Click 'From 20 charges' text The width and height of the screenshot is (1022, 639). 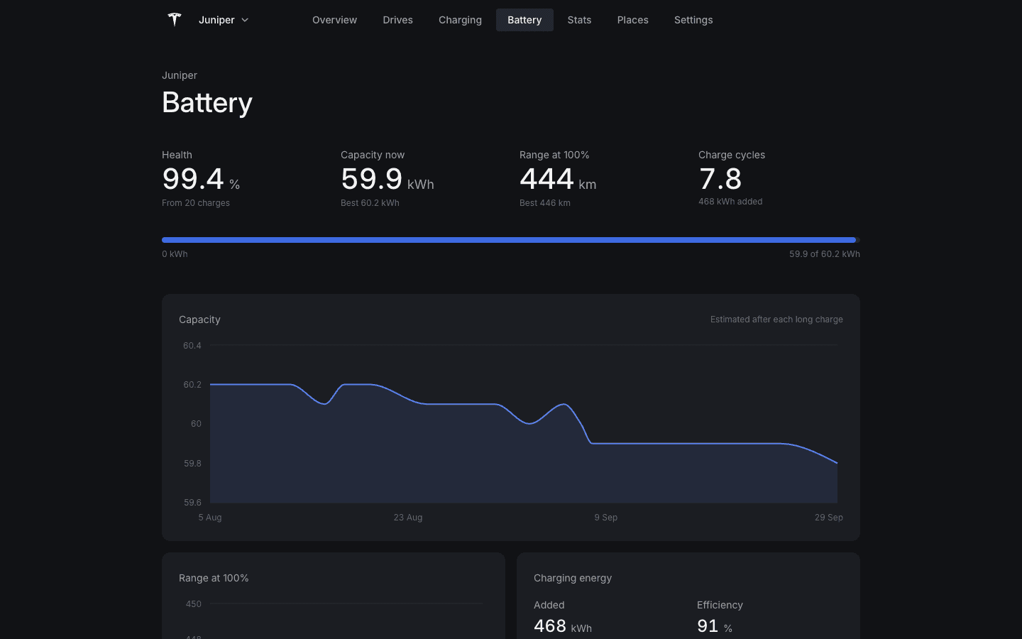point(196,203)
